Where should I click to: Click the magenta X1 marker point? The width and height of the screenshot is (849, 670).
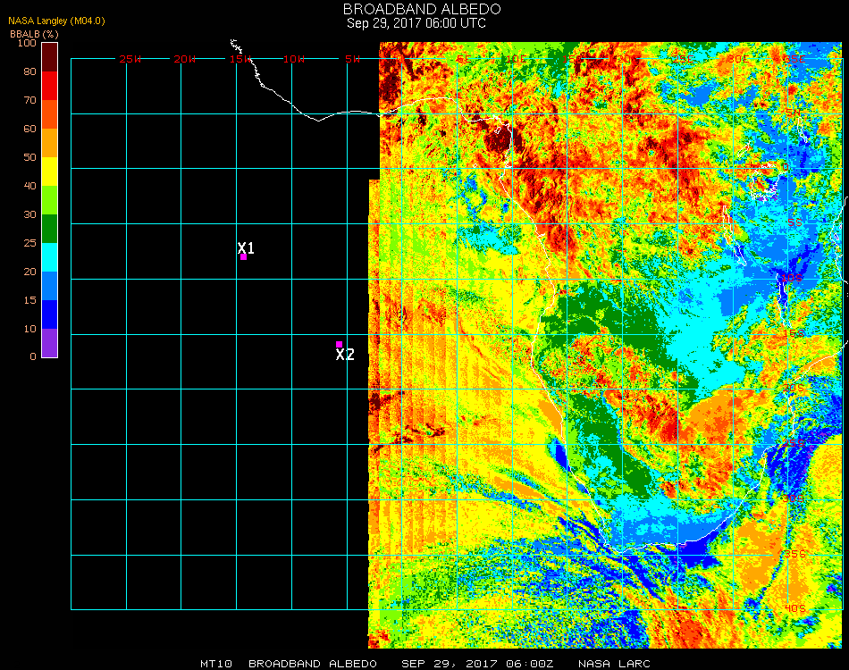point(244,257)
